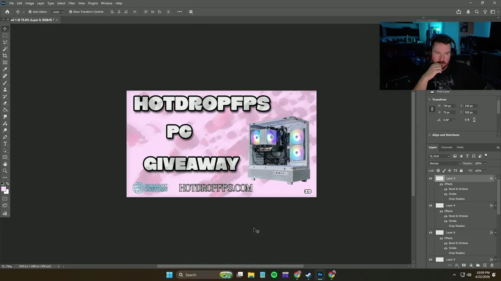Add a layer mask from Layers panel
Screen dimensions: 501x281
464,265
